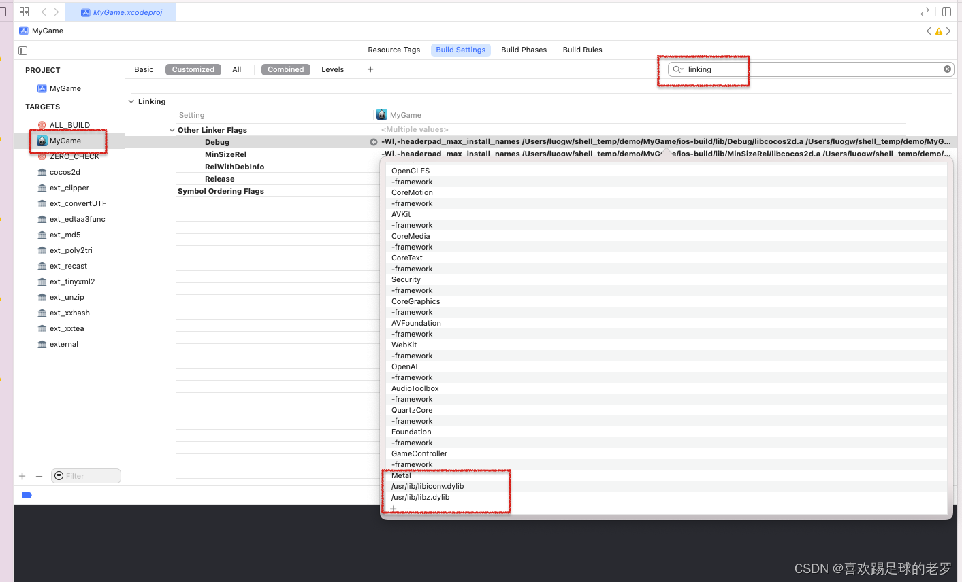Collapse the Other Linker Flags row
962x582 pixels.
tap(172, 130)
